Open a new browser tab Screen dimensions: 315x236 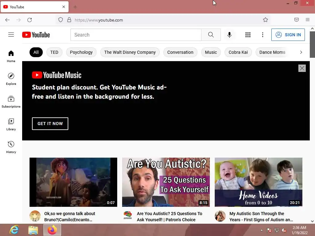coord(75,7)
